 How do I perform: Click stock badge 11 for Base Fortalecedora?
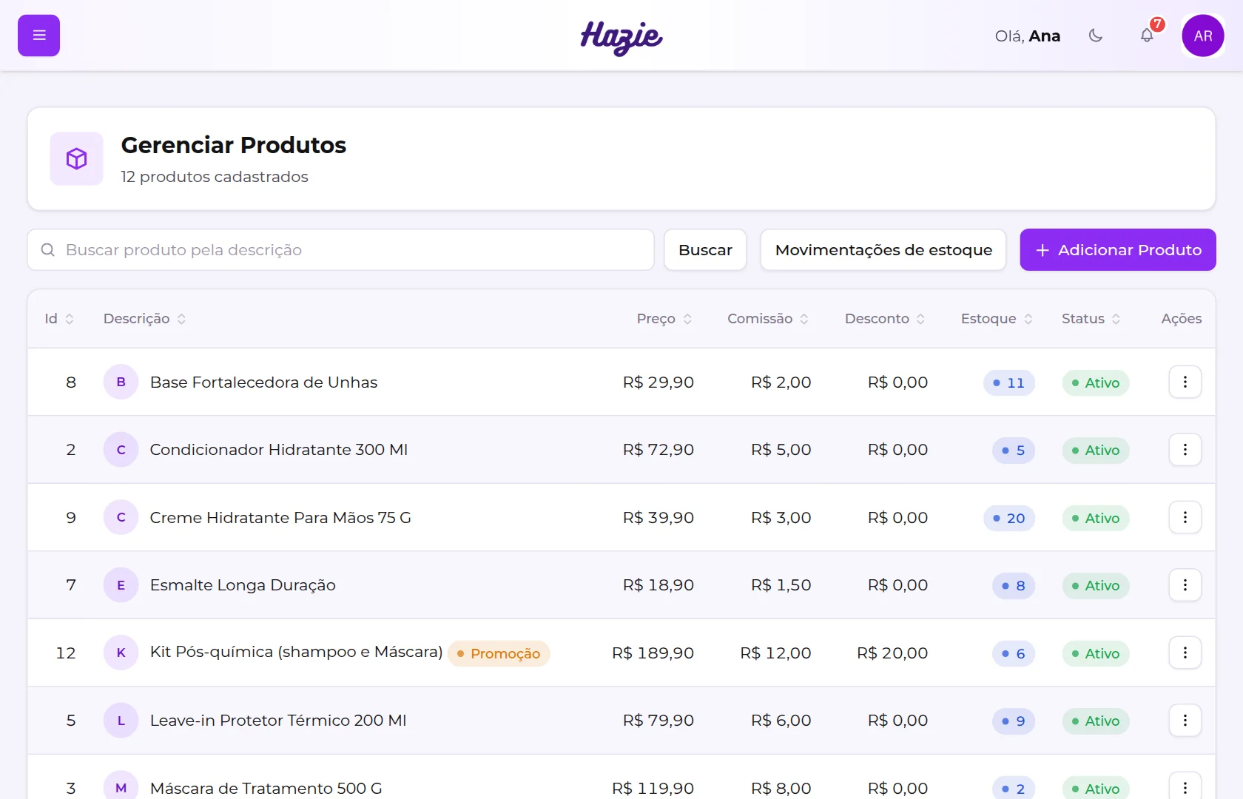1009,382
